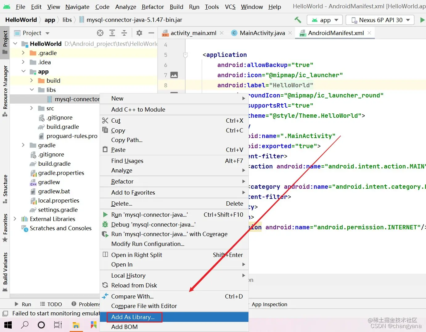Close the AndroidManifest.xml tab
The image size is (426, 332).
pos(369,33)
